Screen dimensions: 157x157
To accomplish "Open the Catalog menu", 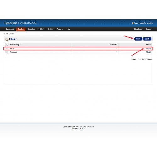I will coord(20,29).
